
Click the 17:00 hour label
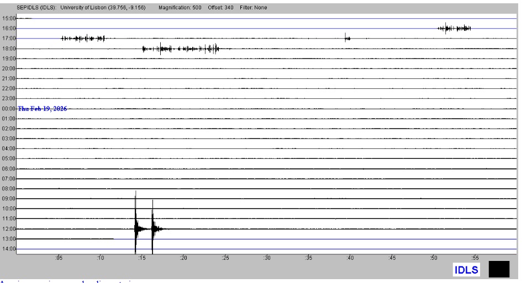[9, 38]
